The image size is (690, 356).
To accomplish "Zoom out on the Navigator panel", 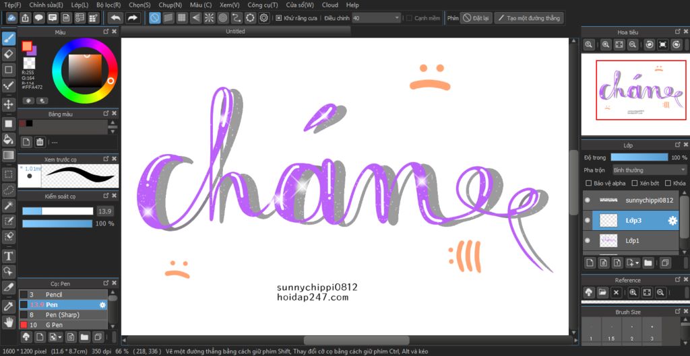I will 632,44.
